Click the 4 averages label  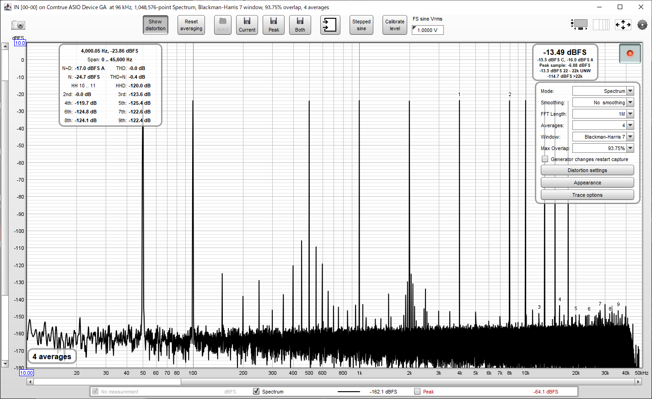pyautogui.click(x=52, y=356)
